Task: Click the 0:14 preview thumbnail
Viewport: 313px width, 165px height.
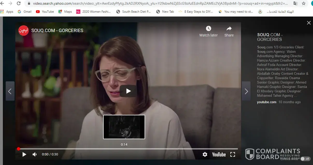Action: point(124,127)
